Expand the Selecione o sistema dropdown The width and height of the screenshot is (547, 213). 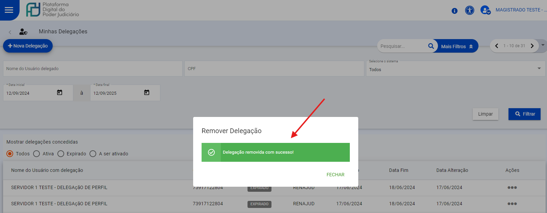[539, 69]
